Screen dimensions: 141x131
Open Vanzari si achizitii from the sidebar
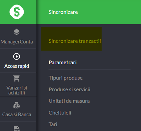coord(17,90)
